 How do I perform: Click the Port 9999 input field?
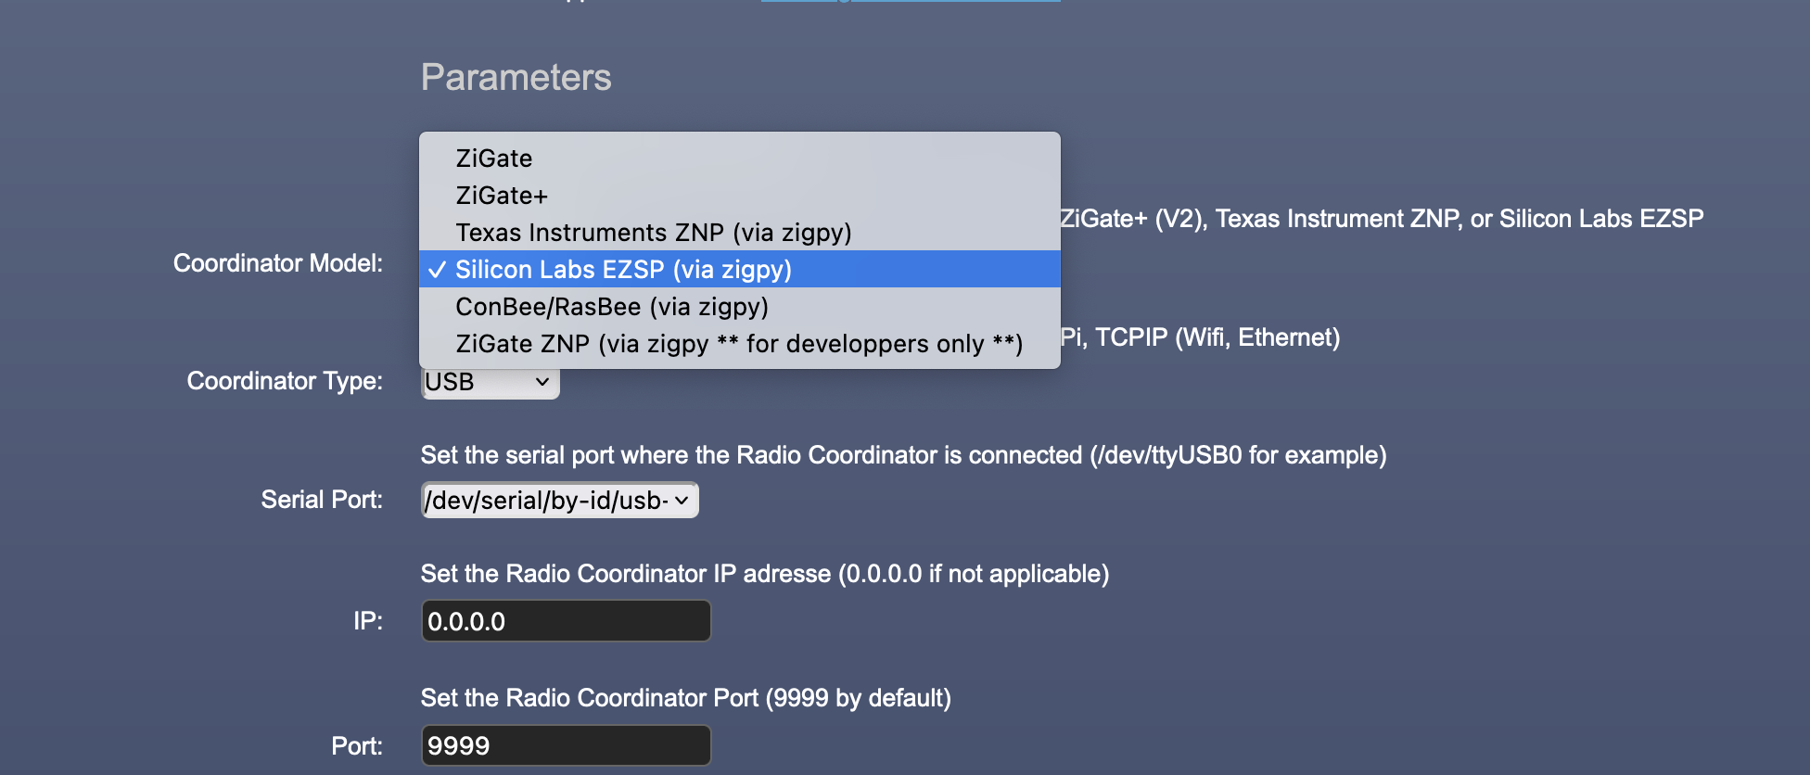567,745
